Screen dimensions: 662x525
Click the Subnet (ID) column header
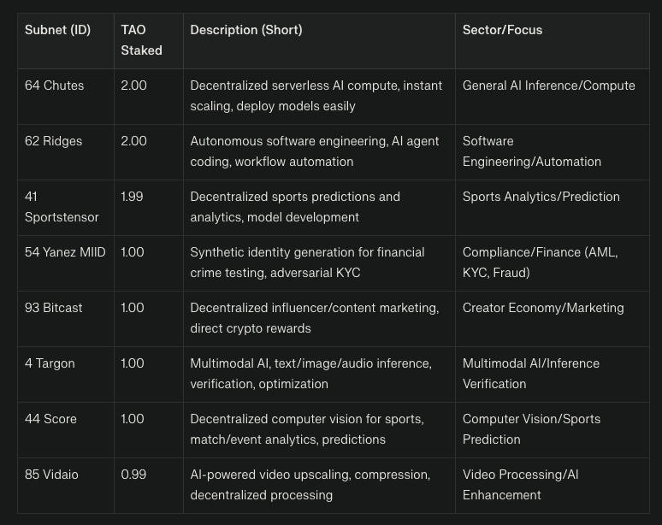[x=57, y=30]
